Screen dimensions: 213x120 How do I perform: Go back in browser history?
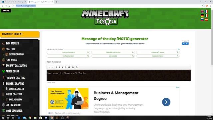click(2, 6)
